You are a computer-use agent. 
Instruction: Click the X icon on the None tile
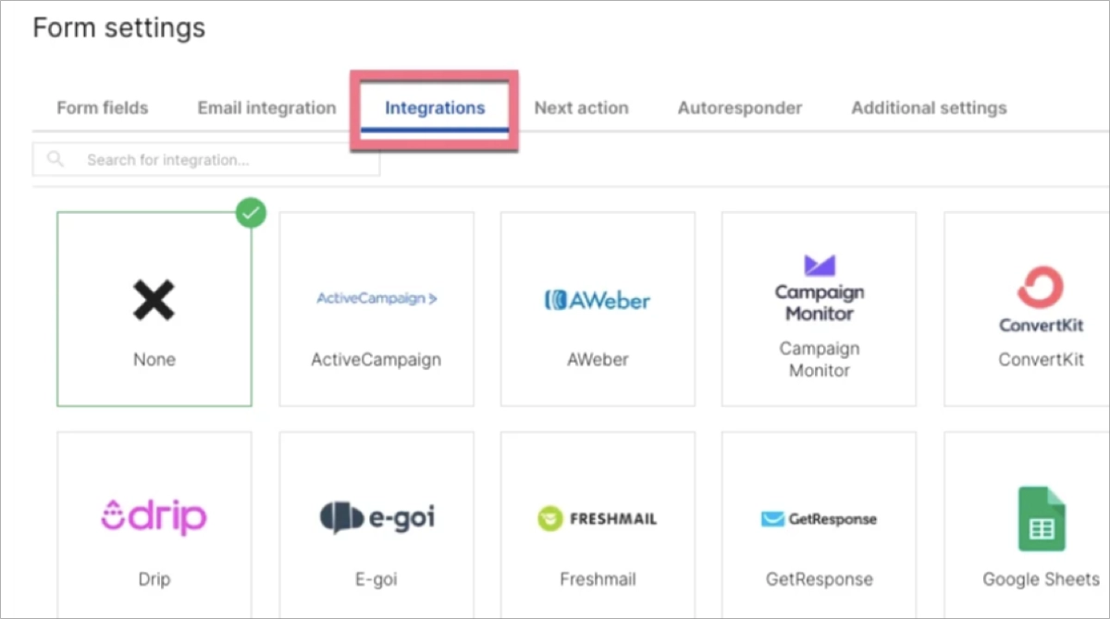tap(154, 298)
